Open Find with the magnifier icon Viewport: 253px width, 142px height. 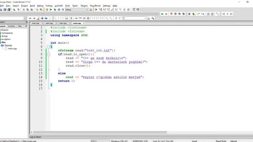tap(37, 9)
